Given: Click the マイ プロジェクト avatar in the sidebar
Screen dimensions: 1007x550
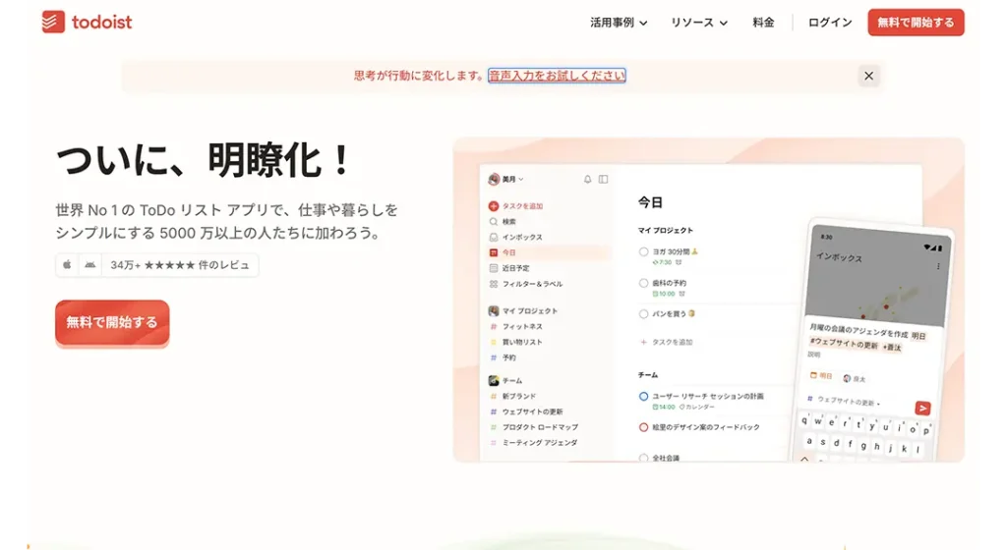Looking at the screenshot, I should 494,311.
